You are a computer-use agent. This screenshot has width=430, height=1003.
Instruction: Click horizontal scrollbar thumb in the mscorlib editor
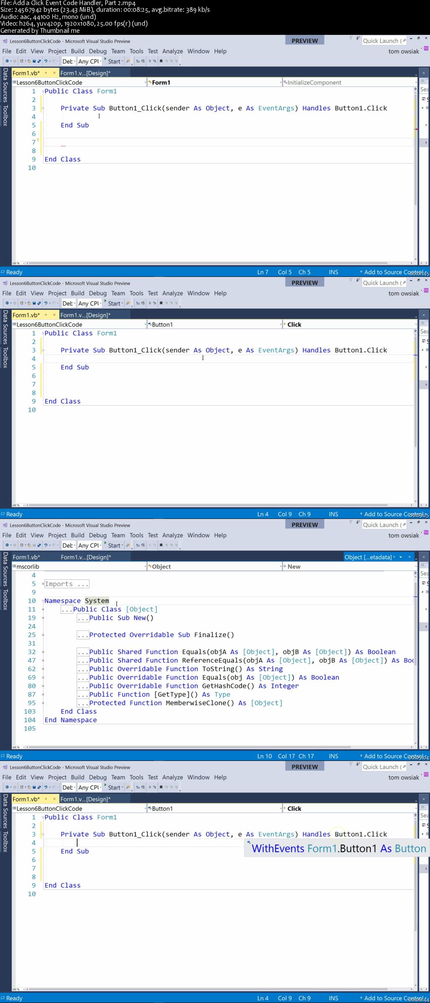click(x=189, y=747)
